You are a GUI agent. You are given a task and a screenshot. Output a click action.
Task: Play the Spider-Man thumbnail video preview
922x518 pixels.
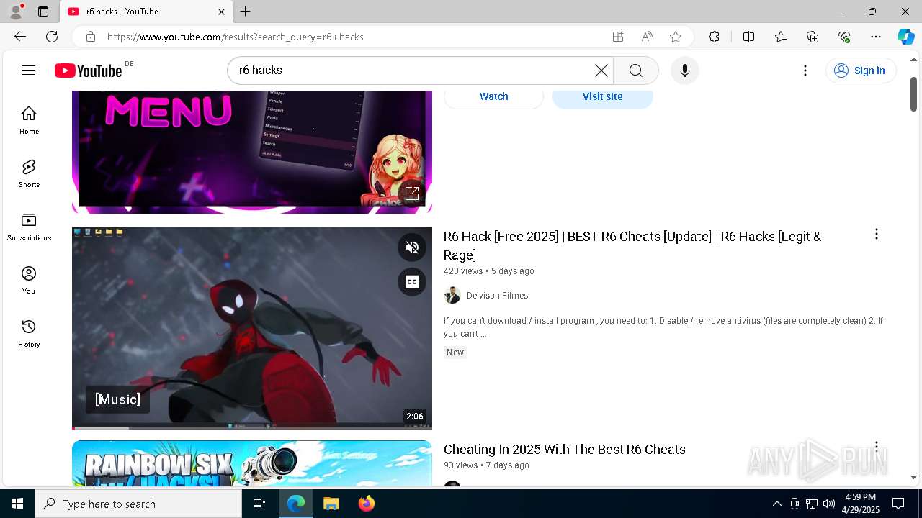[252, 327]
